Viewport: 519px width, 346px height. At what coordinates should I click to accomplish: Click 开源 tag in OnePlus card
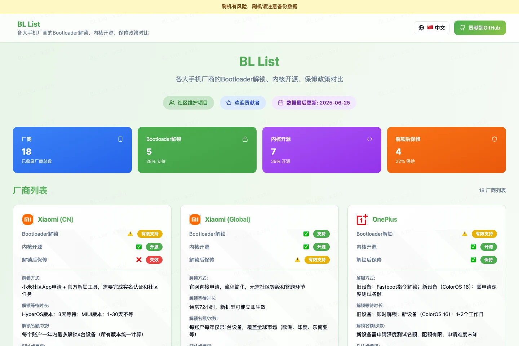[489, 247]
